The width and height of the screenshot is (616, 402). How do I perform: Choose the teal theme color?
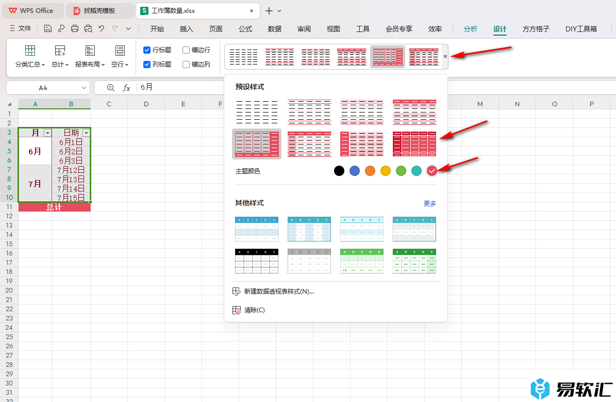click(x=417, y=171)
